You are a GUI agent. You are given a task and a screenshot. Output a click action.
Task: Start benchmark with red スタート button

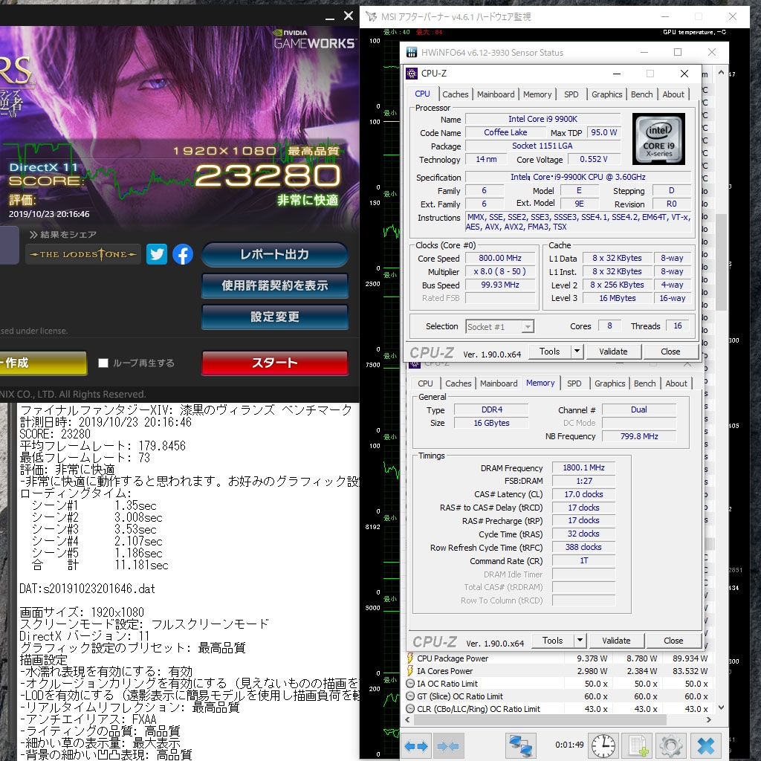275,363
